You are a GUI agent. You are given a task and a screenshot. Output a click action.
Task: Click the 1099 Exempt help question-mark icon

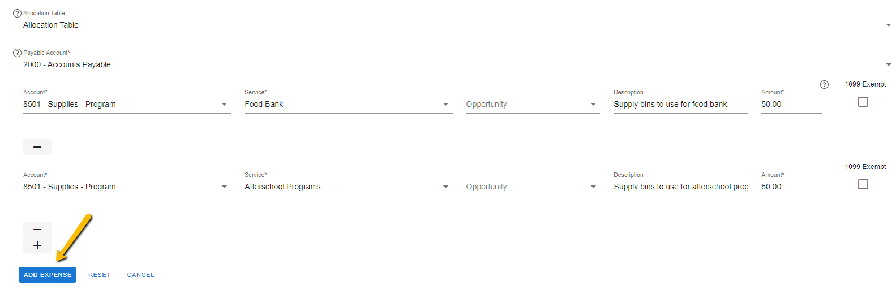[824, 84]
